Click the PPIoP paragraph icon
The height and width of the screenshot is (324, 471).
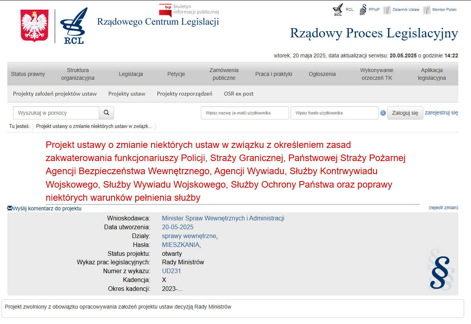pyautogui.click(x=363, y=10)
